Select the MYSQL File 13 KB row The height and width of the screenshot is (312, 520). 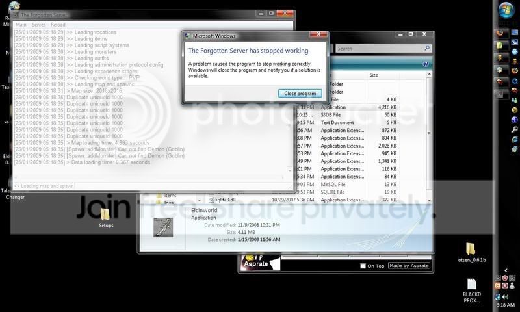[346, 184]
